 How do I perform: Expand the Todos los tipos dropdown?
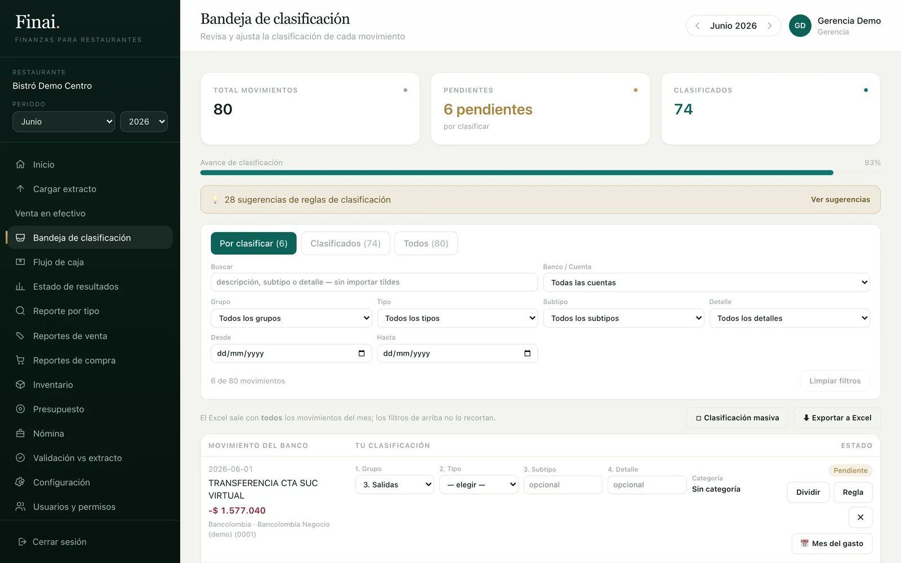[457, 318]
